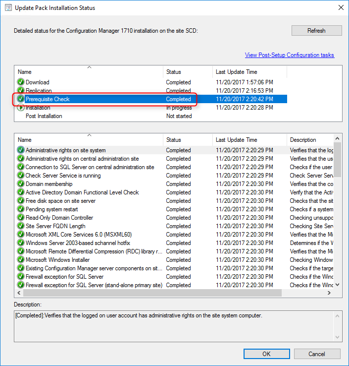Image resolution: width=349 pixels, height=366 pixels.
Task: Select Microsoft Windows Installer row
Action: pyautogui.click(x=175, y=259)
